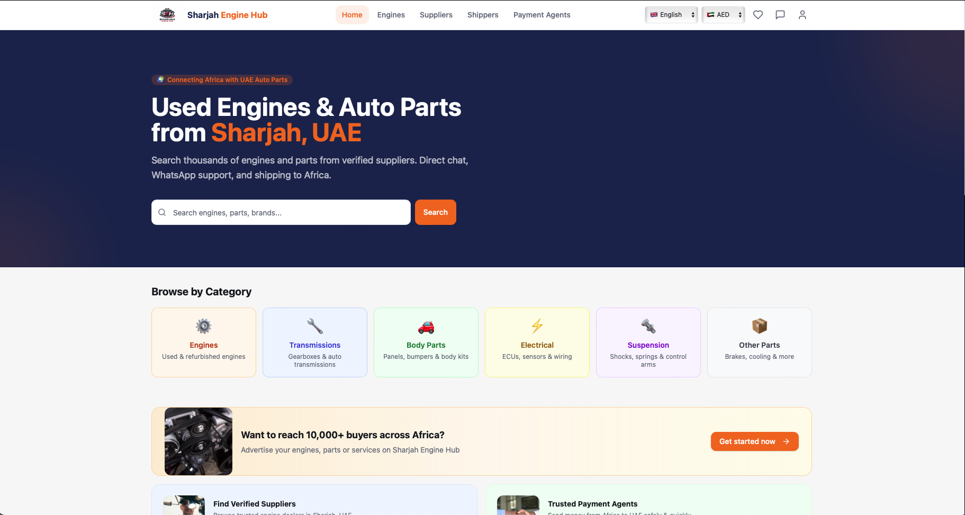Select the Body Parts category title
The height and width of the screenshot is (515, 965).
426,345
